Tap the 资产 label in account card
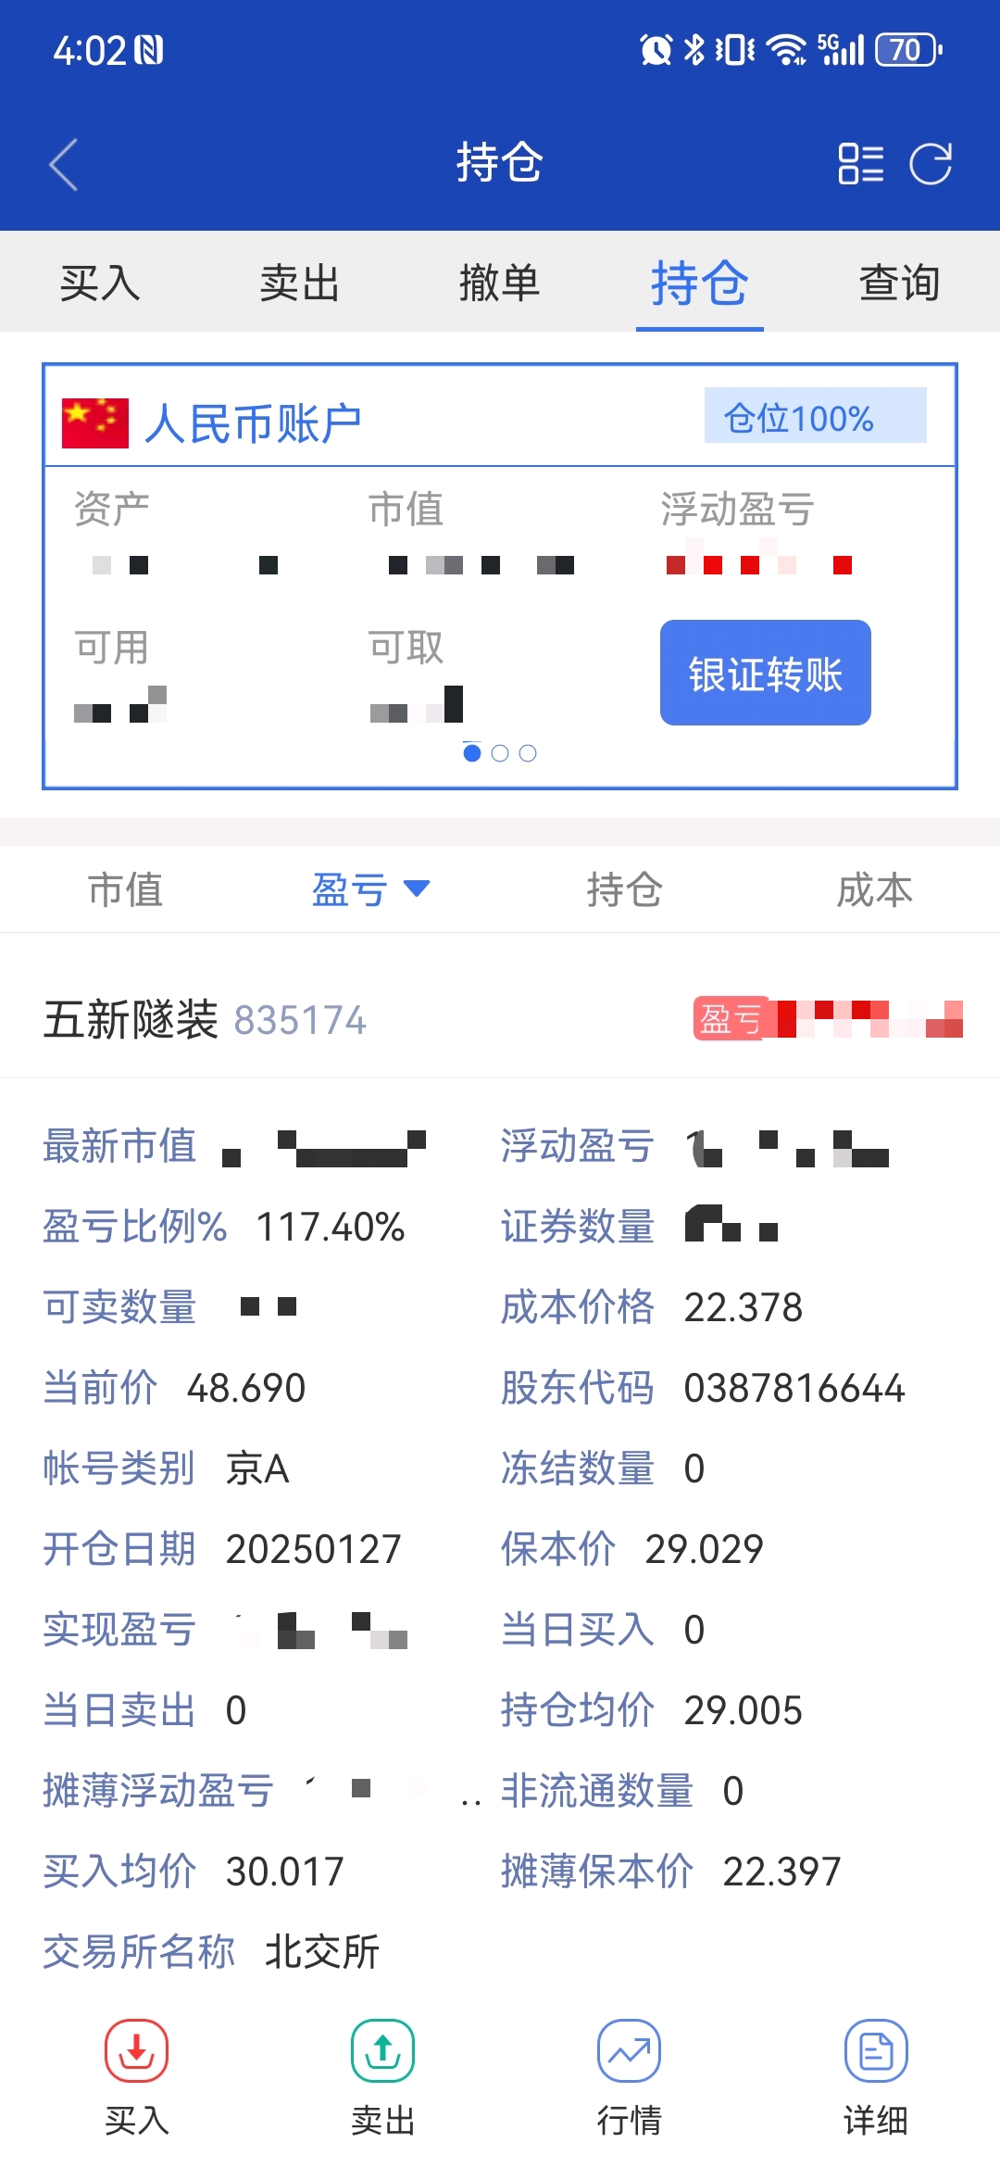The height and width of the screenshot is (2168, 1000). (x=112, y=510)
